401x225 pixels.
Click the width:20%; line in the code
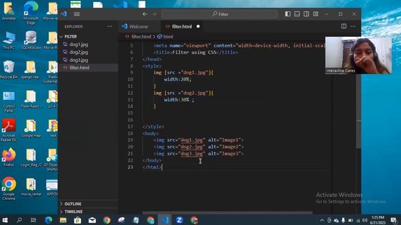pos(177,79)
